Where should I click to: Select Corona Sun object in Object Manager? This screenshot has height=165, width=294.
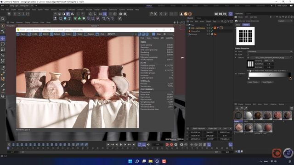(196, 31)
